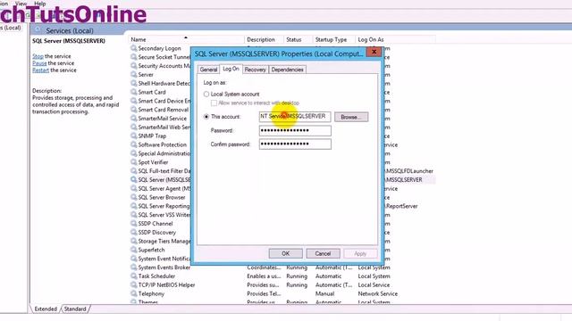Select the Spot Verifier service gear icon
Viewport: 572px width, 321px height.
coord(134,162)
